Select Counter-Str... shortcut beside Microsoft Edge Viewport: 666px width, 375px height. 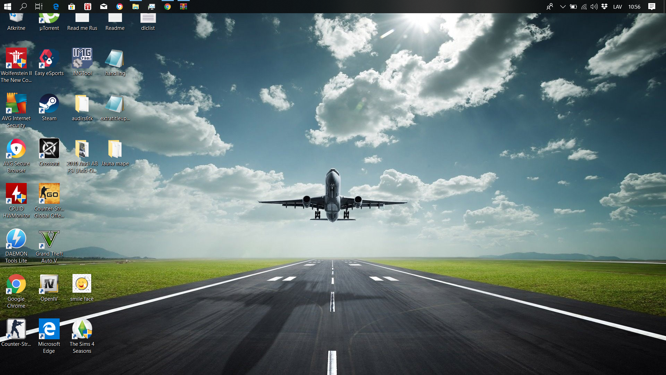16,333
